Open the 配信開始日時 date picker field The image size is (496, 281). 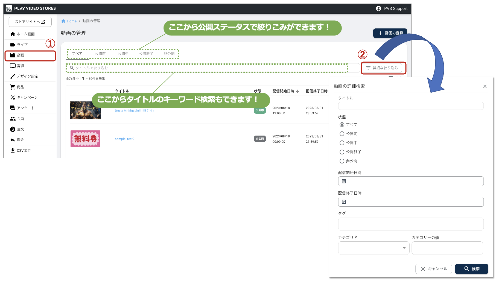tap(410, 181)
